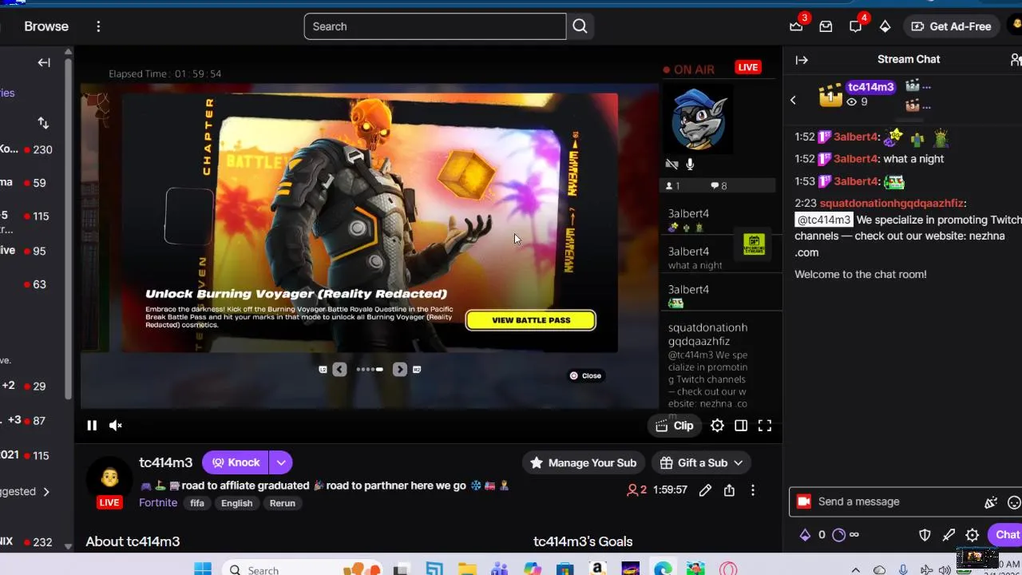Viewport: 1022px width, 575px height.
Task: Click the Clip button
Action: click(x=675, y=426)
